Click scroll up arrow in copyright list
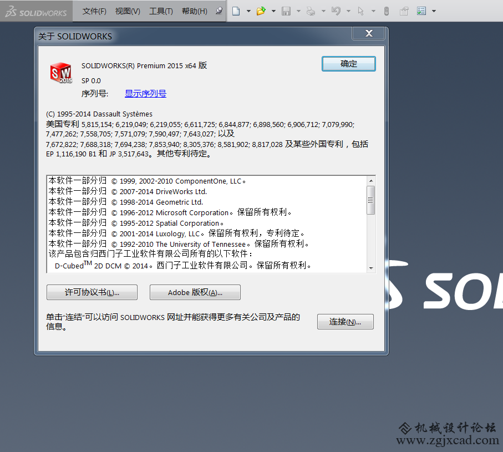The width and height of the screenshot is (503, 452). [x=371, y=181]
